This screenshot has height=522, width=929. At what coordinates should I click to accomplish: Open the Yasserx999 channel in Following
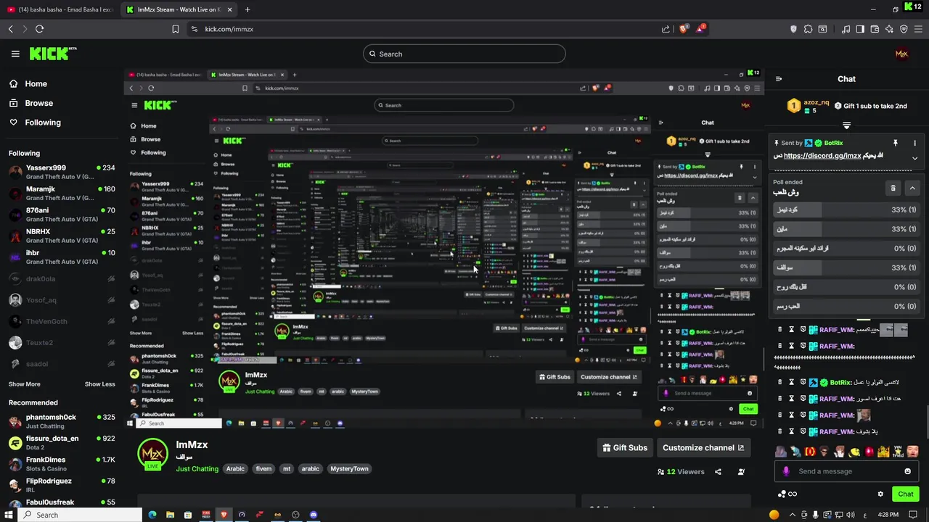(62, 172)
